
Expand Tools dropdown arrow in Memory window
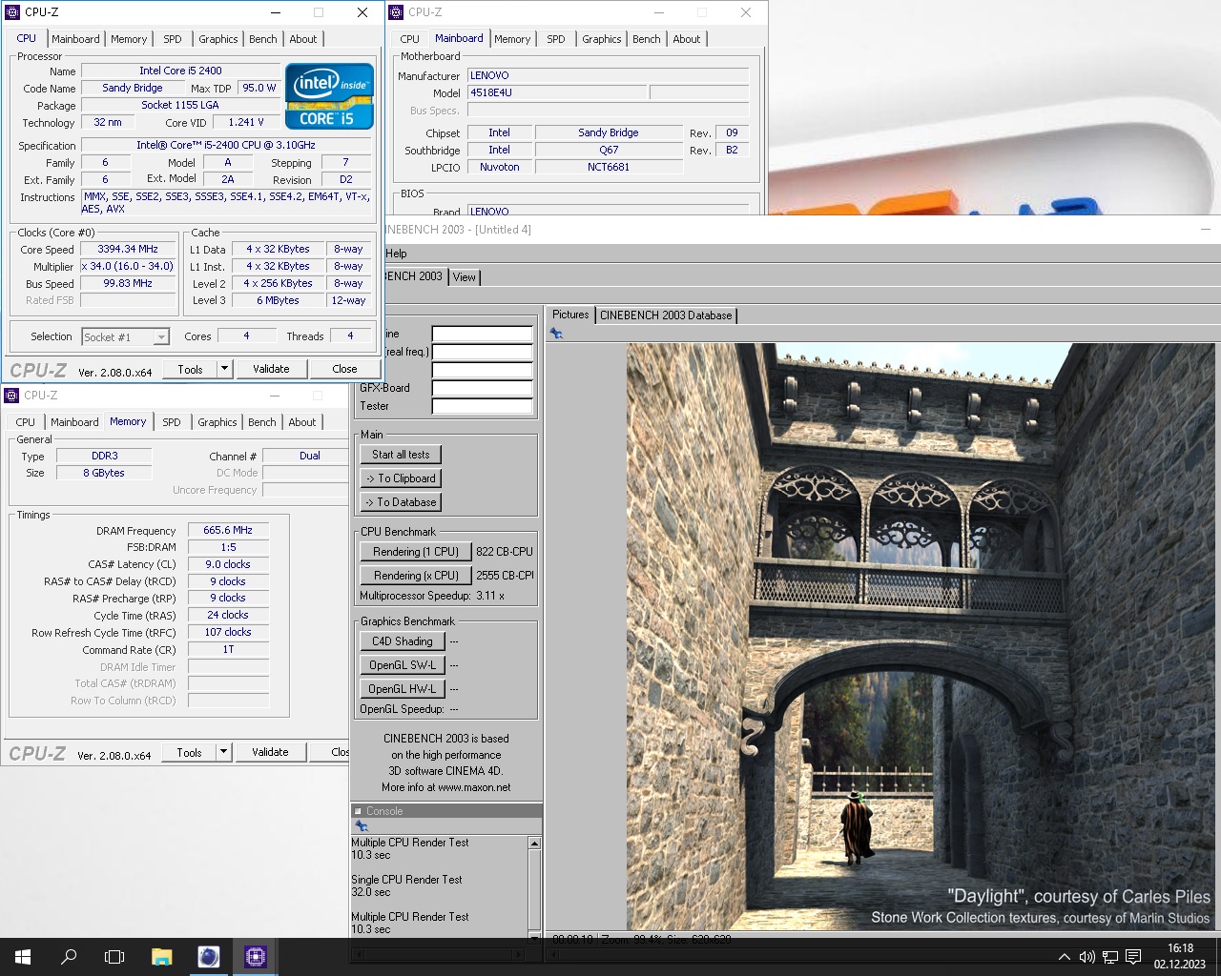[223, 752]
